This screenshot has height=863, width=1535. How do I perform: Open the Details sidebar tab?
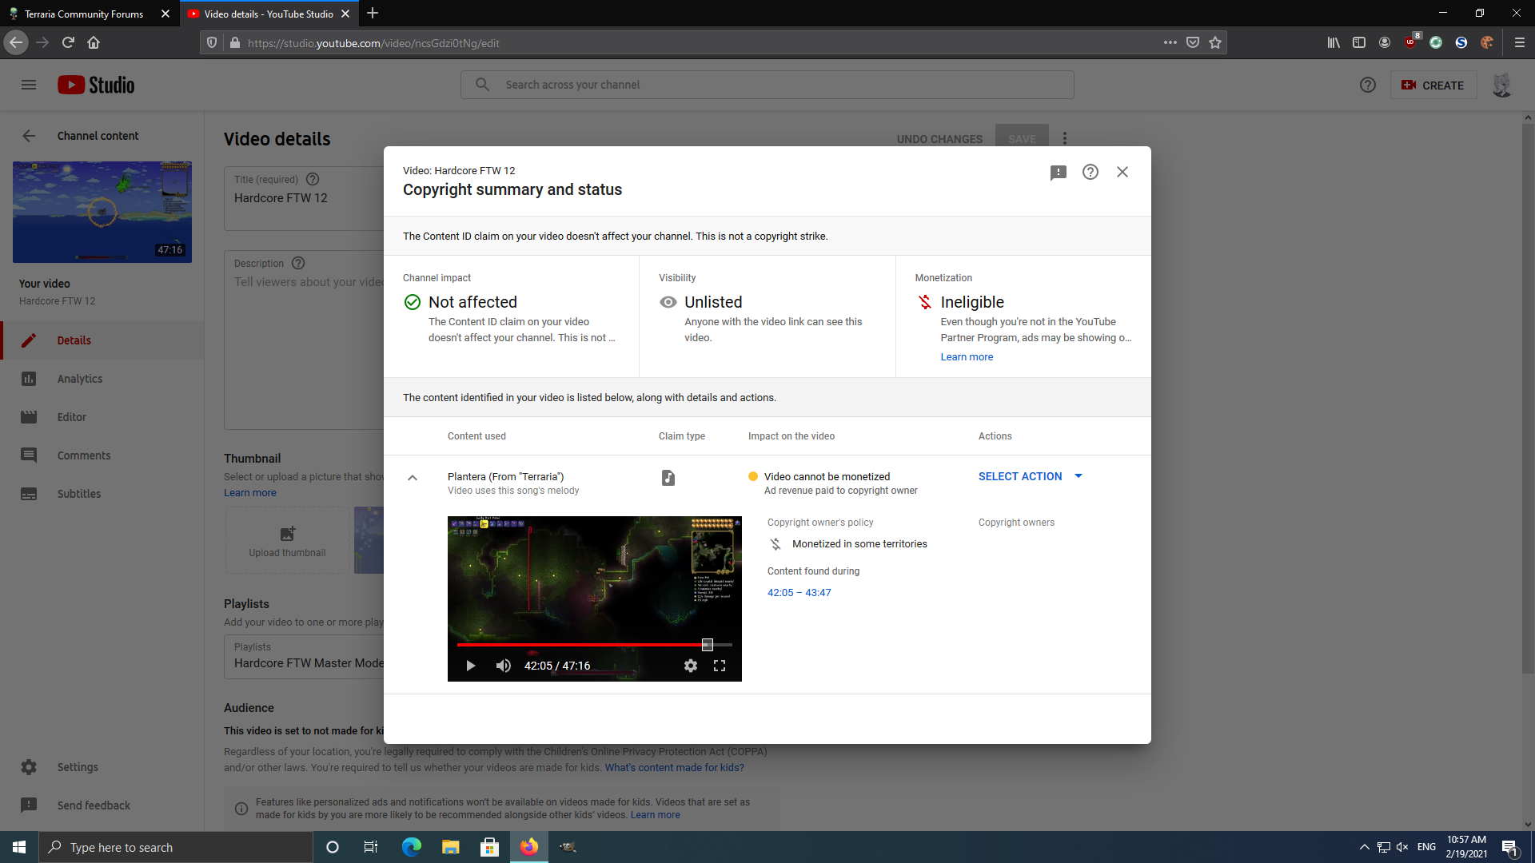(x=102, y=340)
